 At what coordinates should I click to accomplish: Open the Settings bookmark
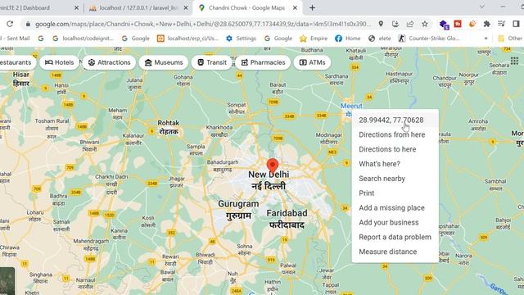241,39
